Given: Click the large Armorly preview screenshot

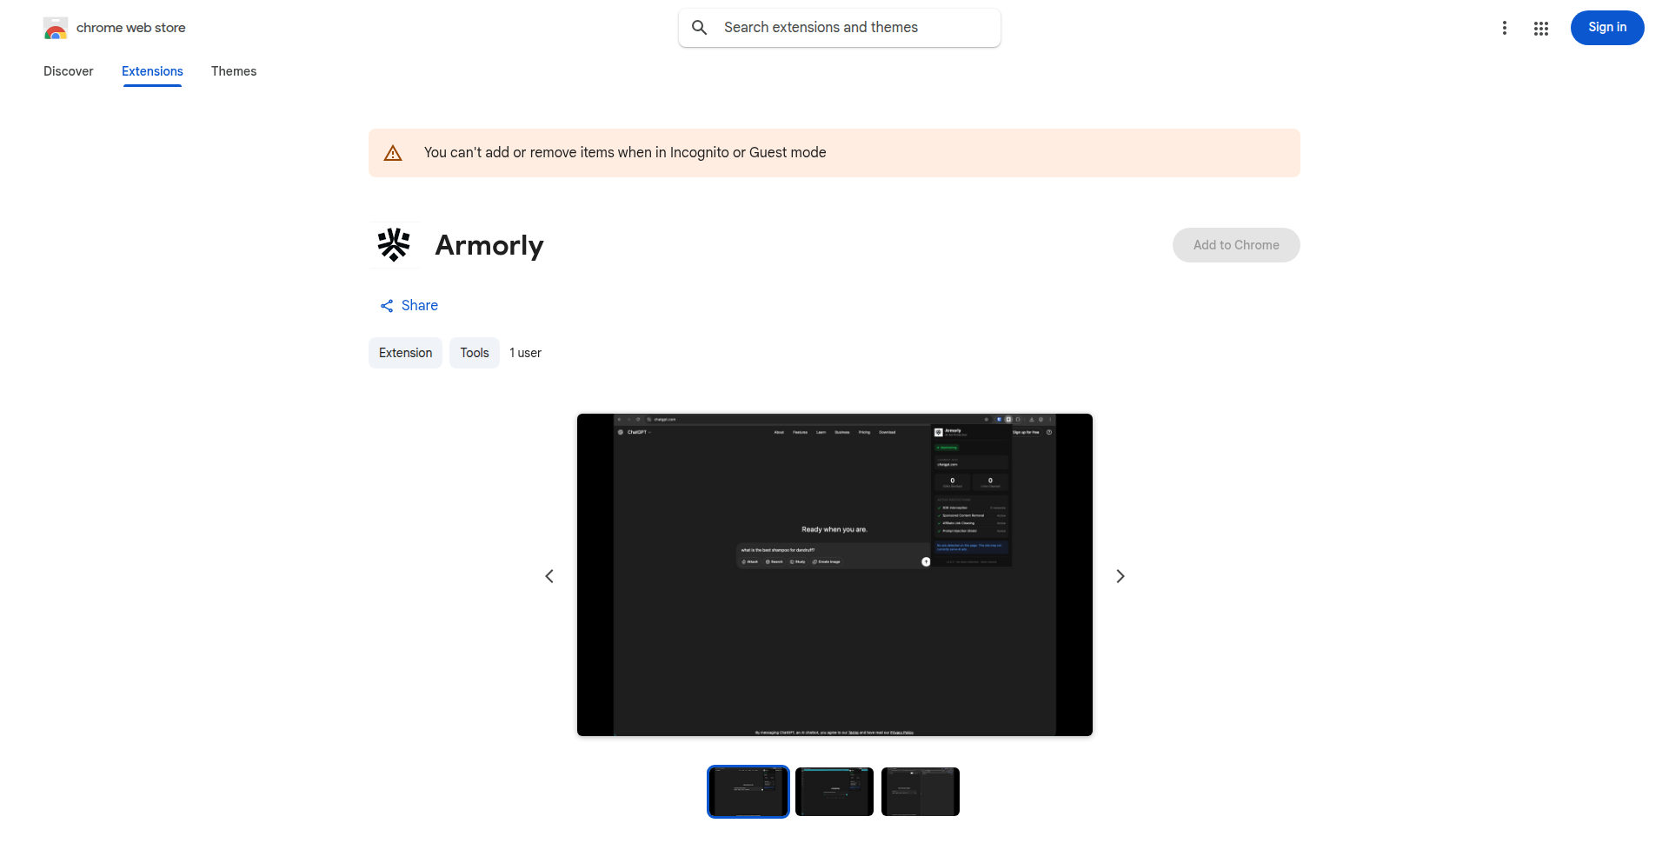Looking at the screenshot, I should [834, 575].
